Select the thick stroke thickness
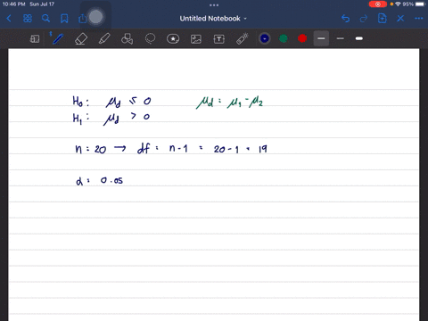Image resolution: width=428 pixels, height=321 pixels. pyautogui.click(x=359, y=38)
